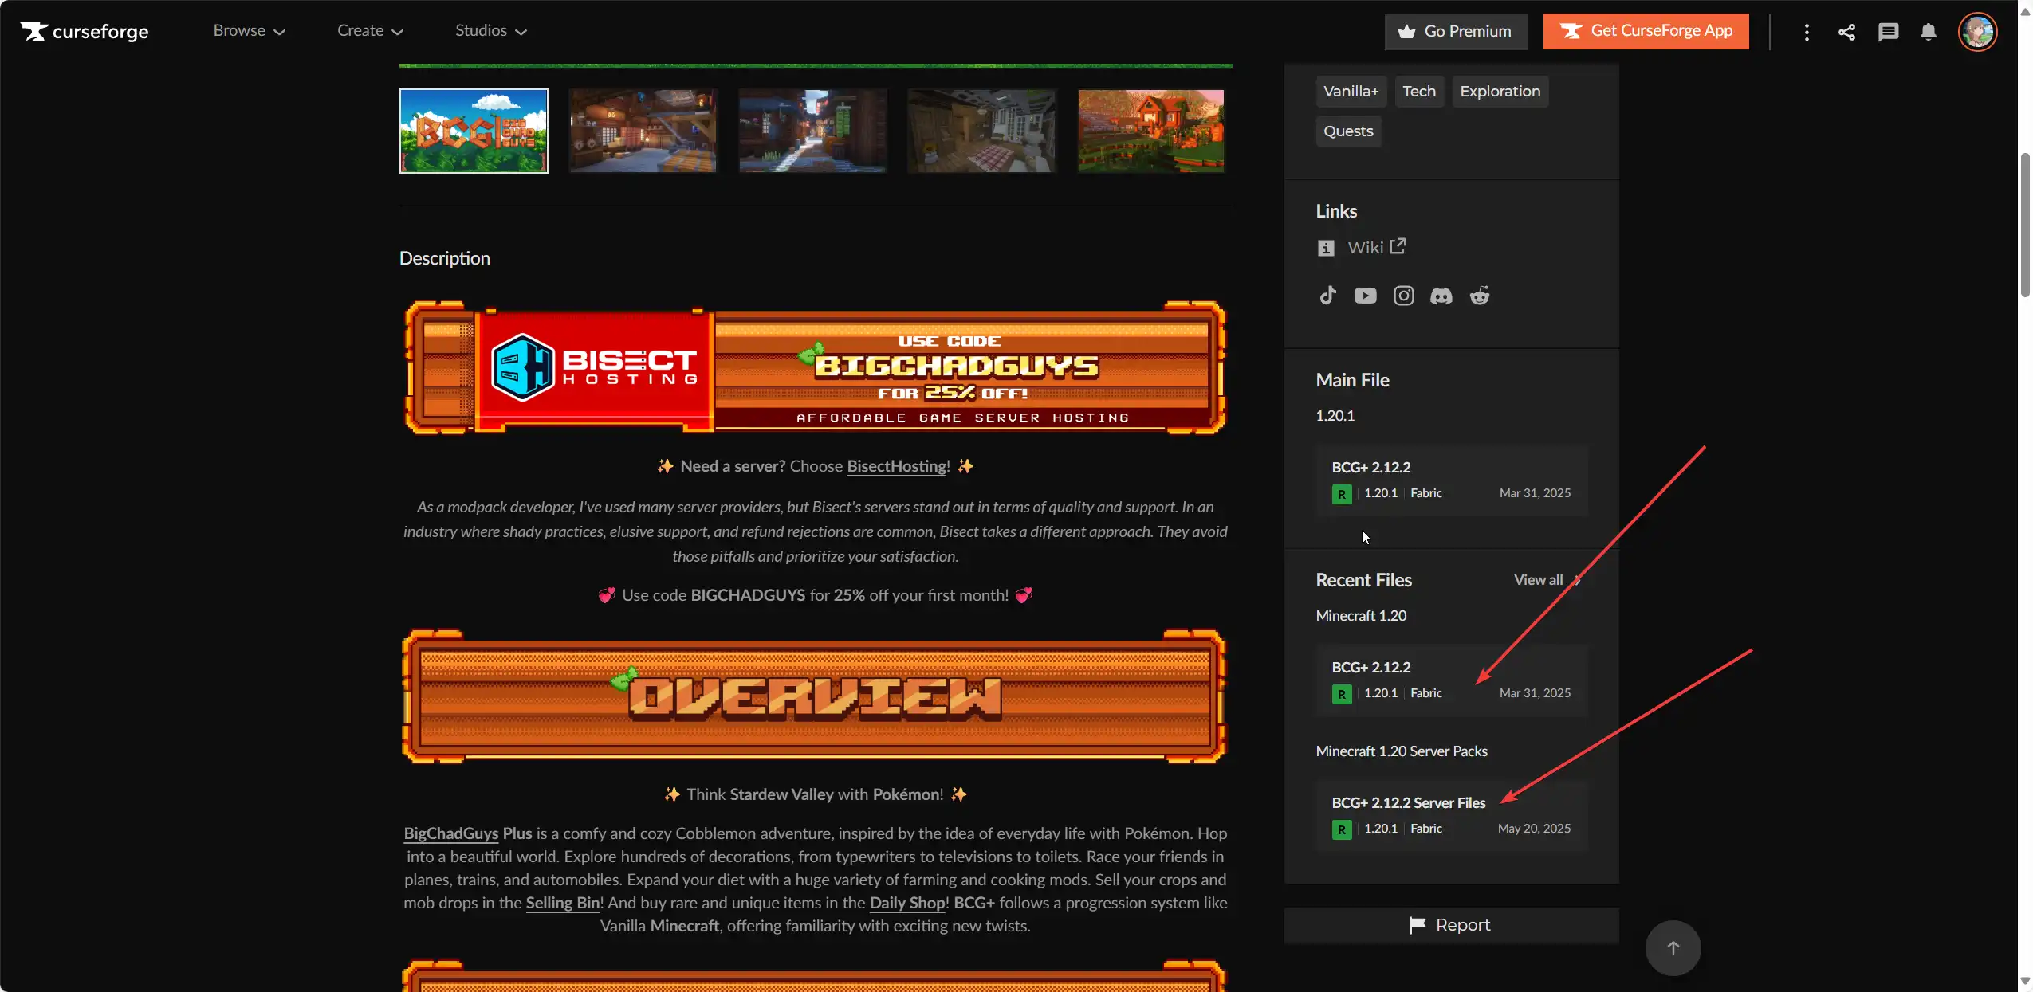This screenshot has height=992, width=2033.
Task: Open BCG+ 2.12.2 Server Files
Action: 1452,816
